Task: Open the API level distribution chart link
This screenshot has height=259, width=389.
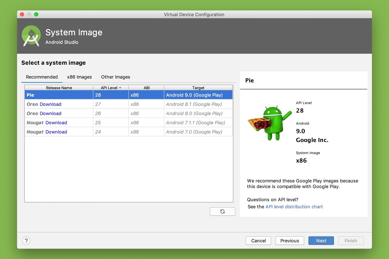Action: pos(294,207)
